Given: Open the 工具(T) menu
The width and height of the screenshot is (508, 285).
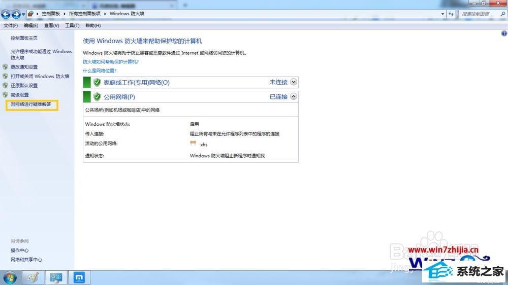Looking at the screenshot, I should click(72, 25).
